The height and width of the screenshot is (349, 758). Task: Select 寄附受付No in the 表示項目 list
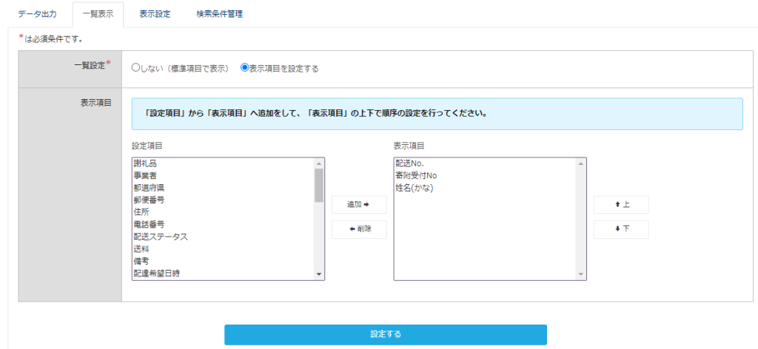pos(417,175)
